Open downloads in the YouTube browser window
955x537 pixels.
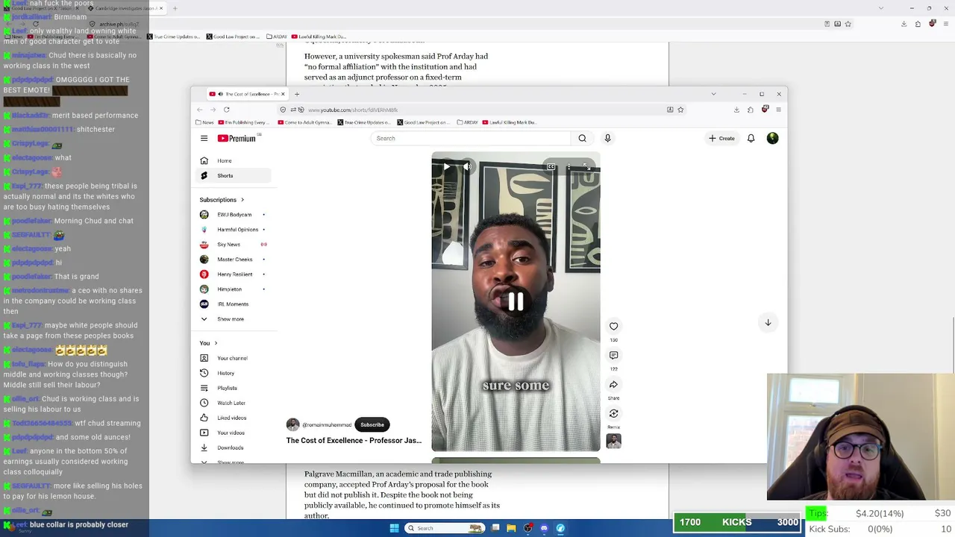click(x=736, y=110)
